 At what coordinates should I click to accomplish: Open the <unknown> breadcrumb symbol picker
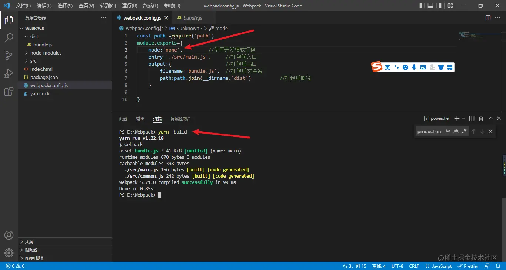[x=186, y=28]
